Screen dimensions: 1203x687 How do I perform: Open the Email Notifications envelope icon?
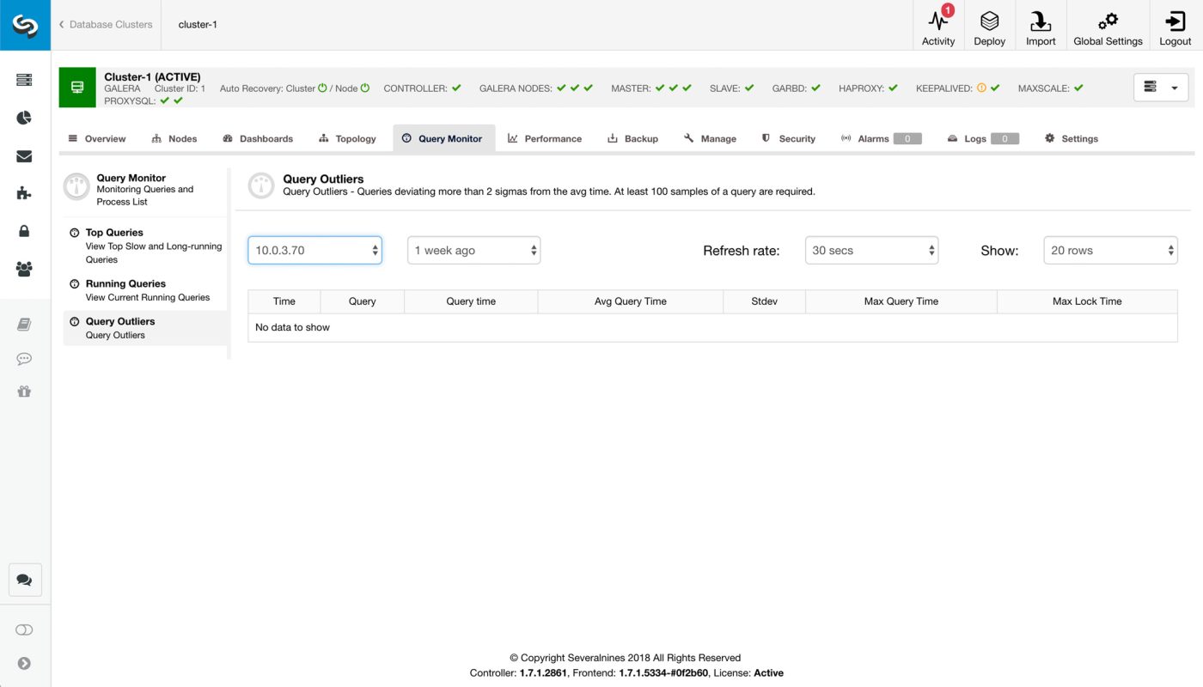point(25,155)
